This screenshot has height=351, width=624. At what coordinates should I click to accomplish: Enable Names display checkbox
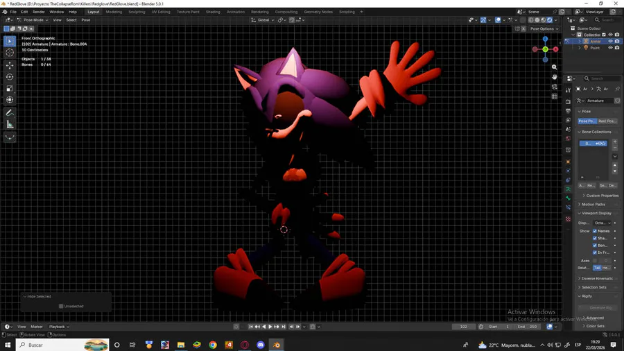click(x=595, y=231)
